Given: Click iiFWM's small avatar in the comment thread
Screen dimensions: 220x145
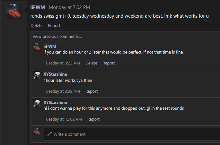Looking at the screenshot, I should (37, 47).
